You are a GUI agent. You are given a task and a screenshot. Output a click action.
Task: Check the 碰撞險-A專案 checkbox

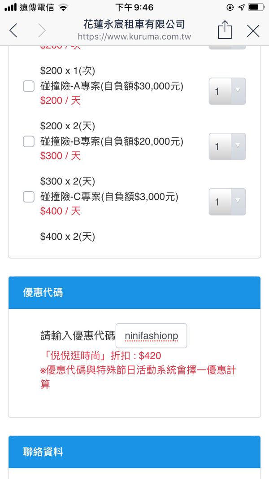click(x=29, y=86)
